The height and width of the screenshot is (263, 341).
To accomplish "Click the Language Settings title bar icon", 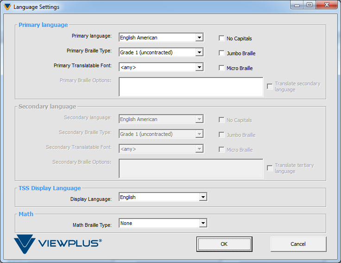I will (7, 7).
